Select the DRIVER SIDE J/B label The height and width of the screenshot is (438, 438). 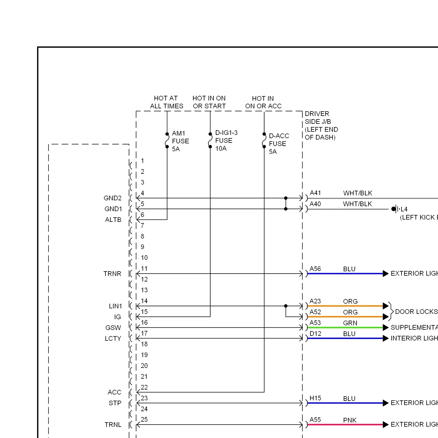(321, 126)
